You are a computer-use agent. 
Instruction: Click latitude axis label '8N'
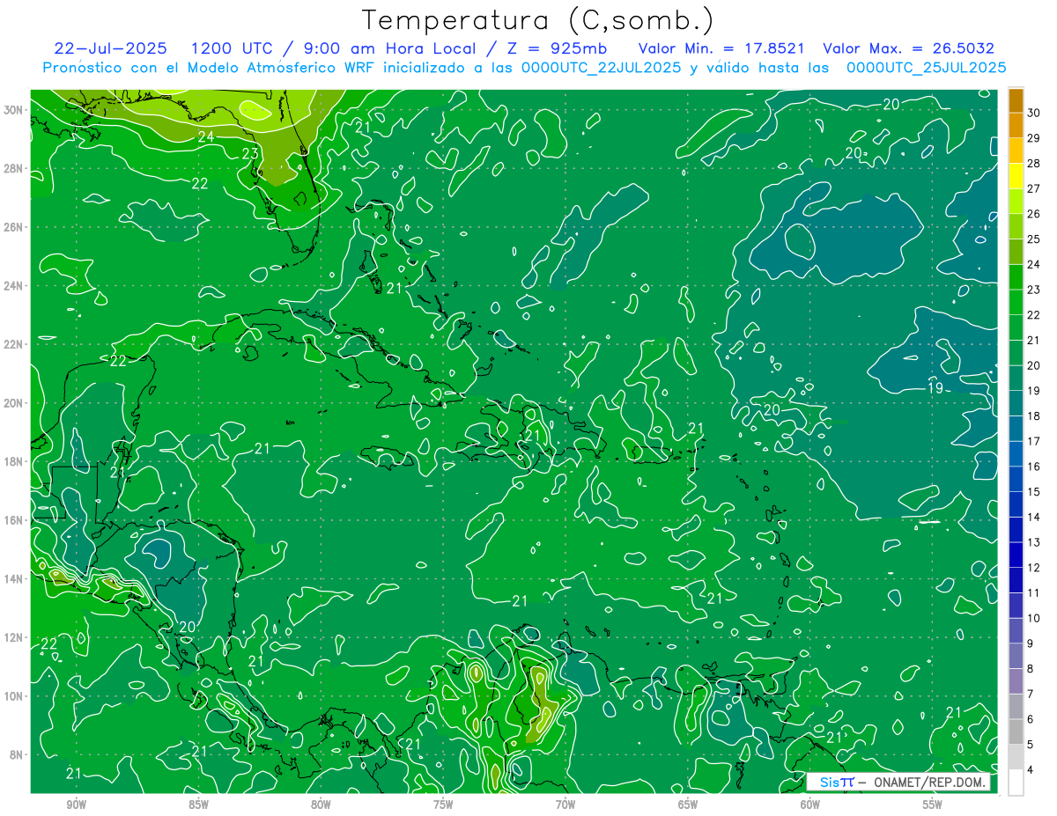17,754
